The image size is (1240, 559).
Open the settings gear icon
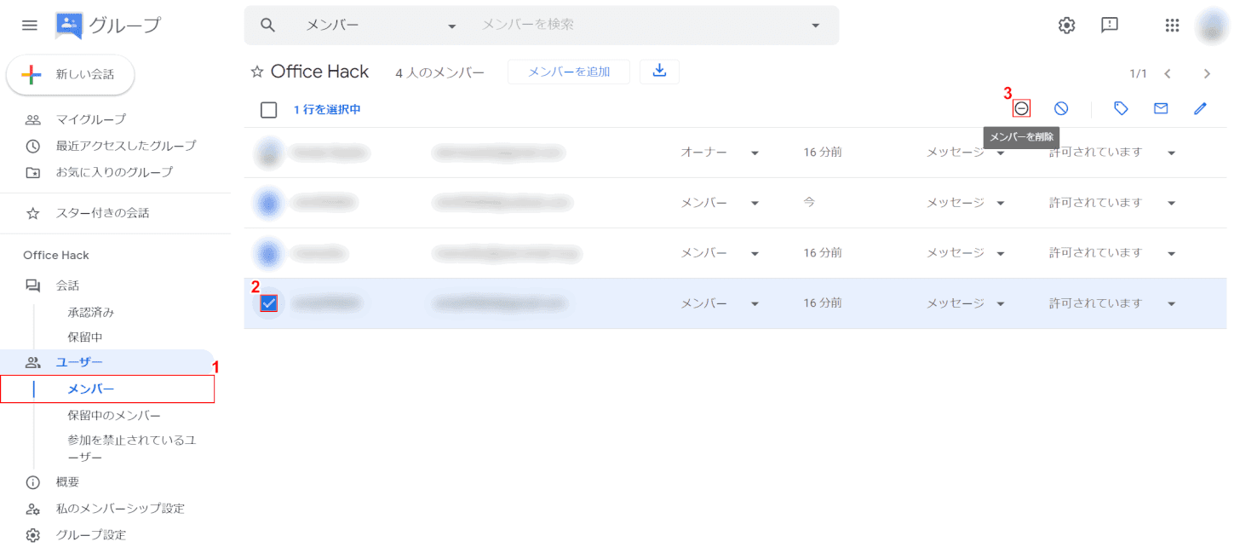(1066, 26)
